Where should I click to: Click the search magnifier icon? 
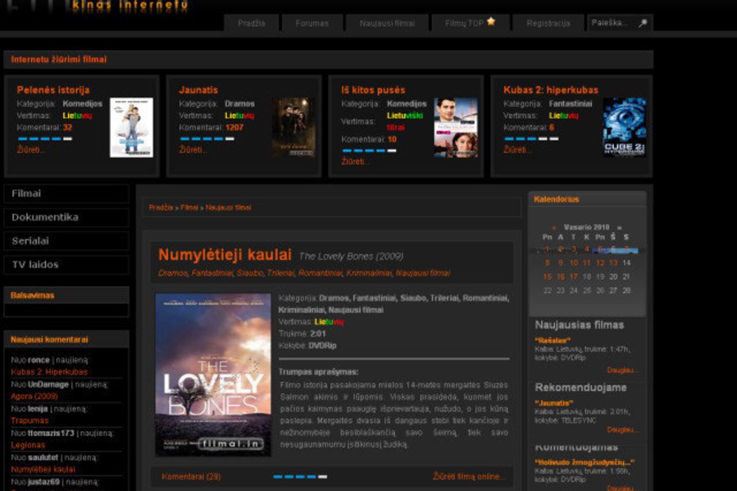642,23
